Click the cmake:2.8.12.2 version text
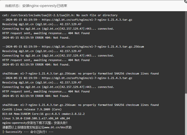Screen dimensions: 187x135 73,114
